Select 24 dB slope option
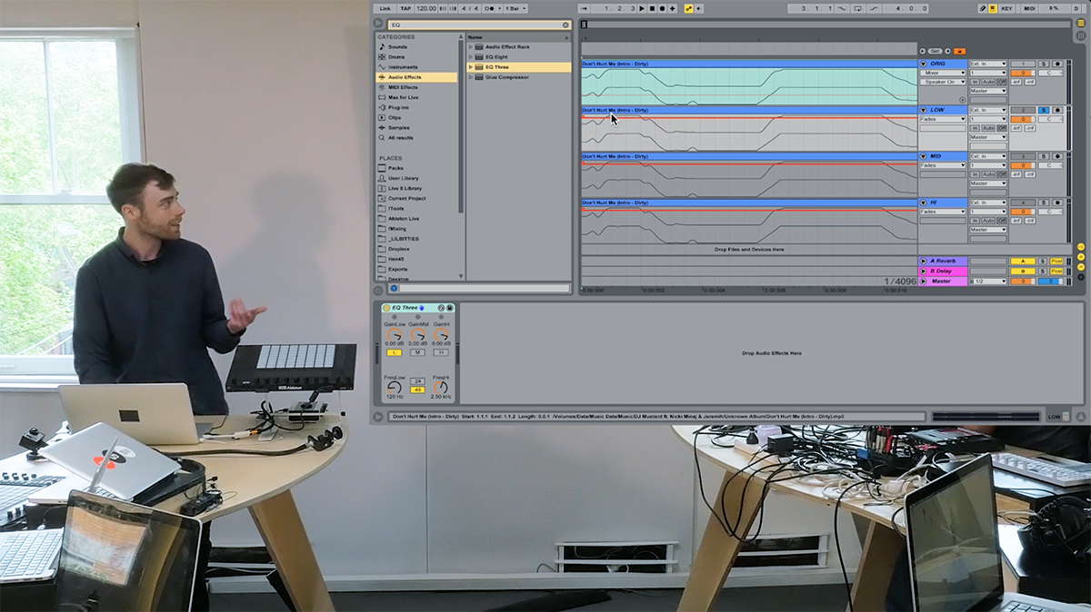1091x612 pixels. click(417, 381)
